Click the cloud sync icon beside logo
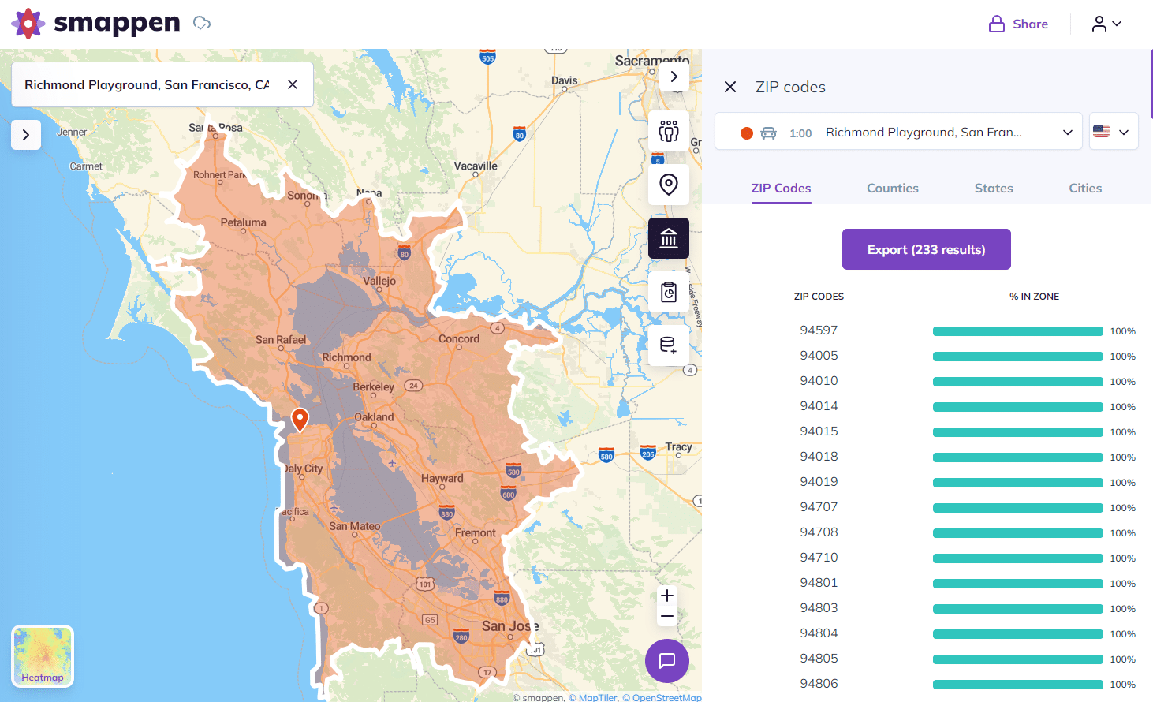This screenshot has width=1153, height=702. click(x=202, y=24)
